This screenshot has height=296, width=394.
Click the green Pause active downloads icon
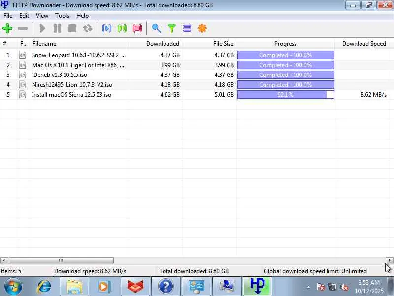(x=122, y=28)
